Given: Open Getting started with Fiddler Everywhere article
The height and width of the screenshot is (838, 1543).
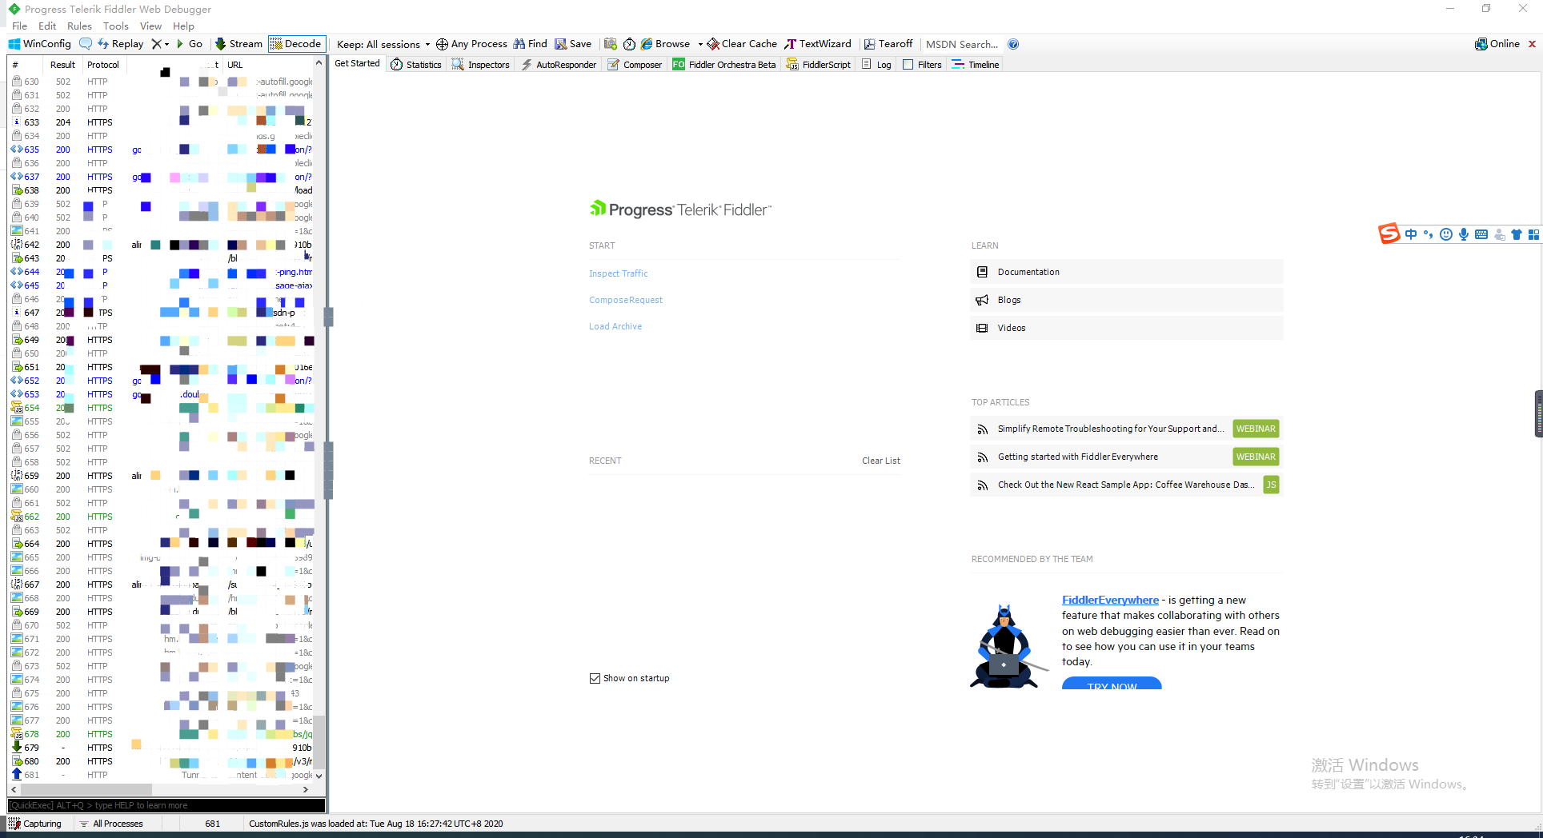Looking at the screenshot, I should coord(1127,457).
